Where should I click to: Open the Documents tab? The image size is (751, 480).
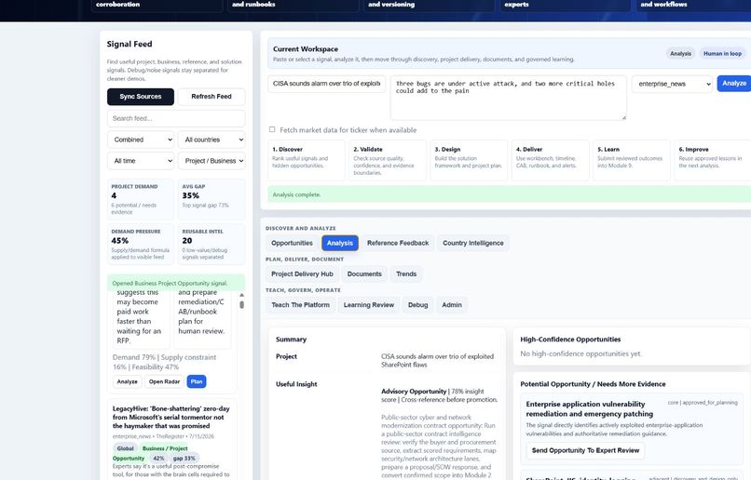tap(364, 273)
